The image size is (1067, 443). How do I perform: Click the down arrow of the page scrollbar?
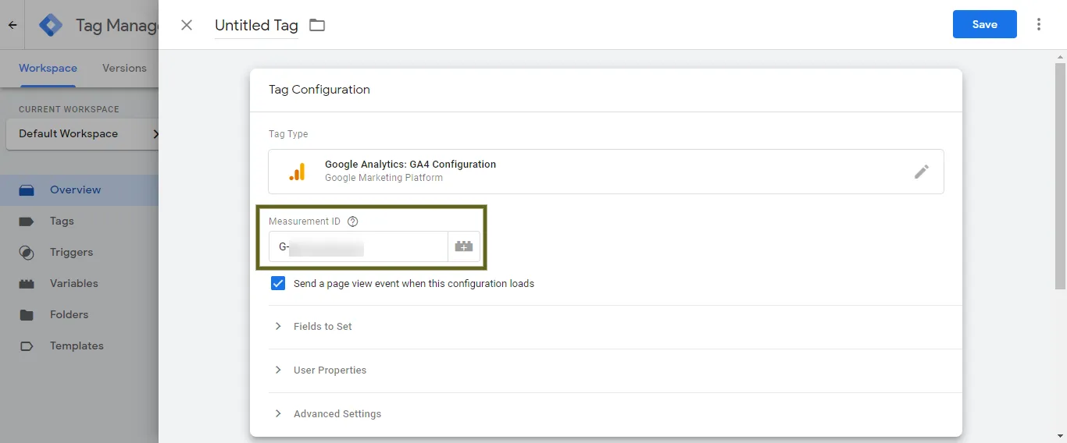click(x=1061, y=437)
